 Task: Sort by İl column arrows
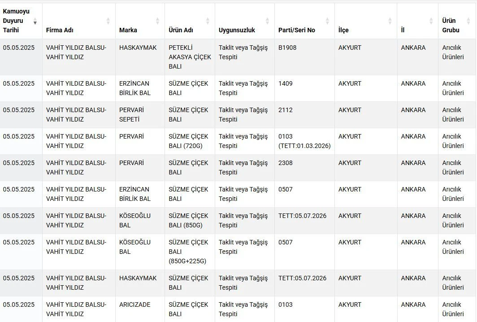coord(431,21)
